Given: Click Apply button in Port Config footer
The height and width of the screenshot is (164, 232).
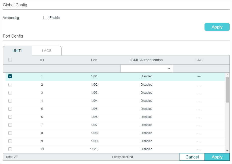Looking at the screenshot, I should (x=217, y=157).
